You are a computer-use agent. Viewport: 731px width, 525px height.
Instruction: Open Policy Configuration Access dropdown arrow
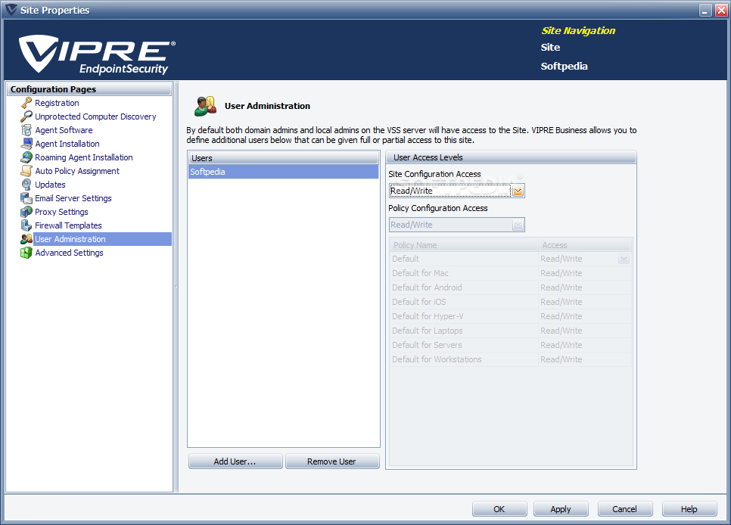(518, 225)
